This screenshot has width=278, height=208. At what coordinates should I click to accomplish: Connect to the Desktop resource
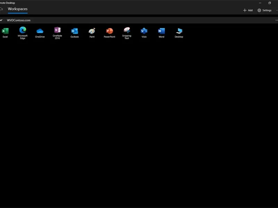[x=179, y=33]
